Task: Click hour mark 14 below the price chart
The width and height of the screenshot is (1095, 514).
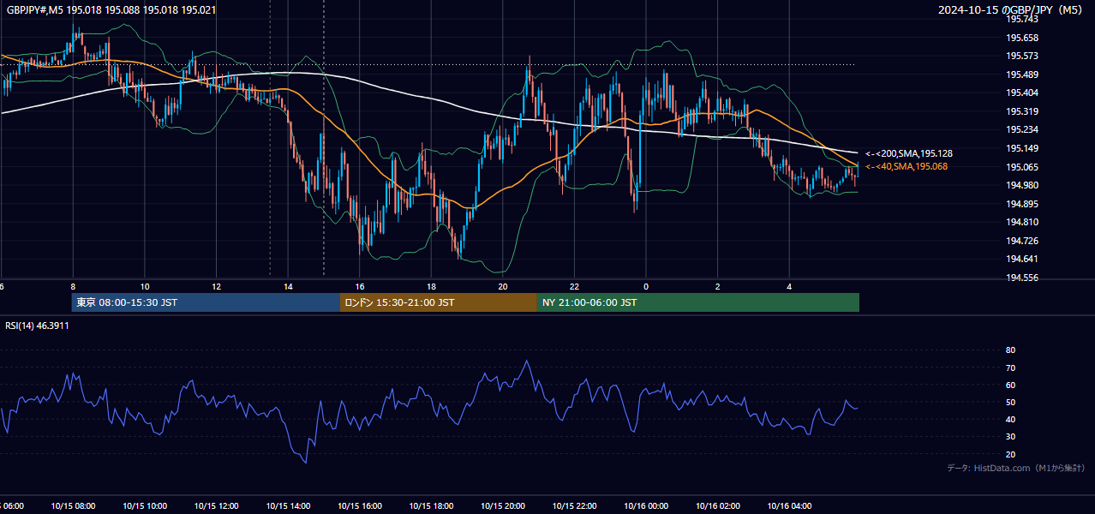Action: 288,287
